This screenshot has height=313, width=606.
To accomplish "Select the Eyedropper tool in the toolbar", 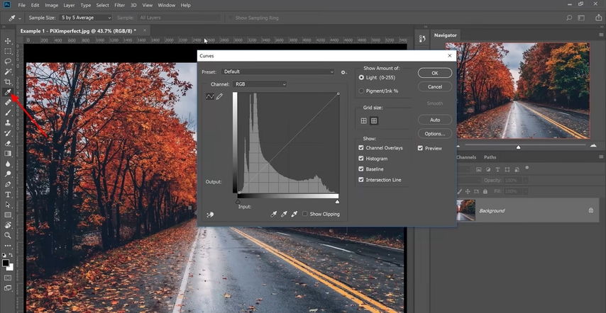I will [x=8, y=92].
